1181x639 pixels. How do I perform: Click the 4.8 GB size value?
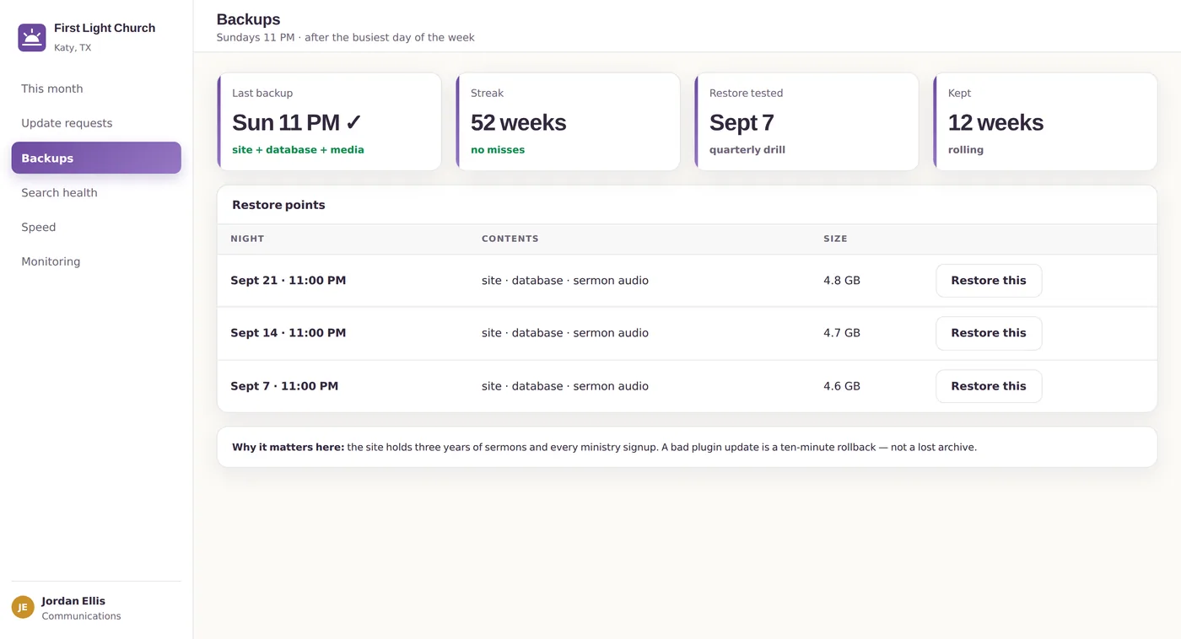tap(842, 281)
